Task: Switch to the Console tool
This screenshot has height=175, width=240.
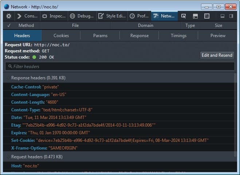Action: (27, 16)
